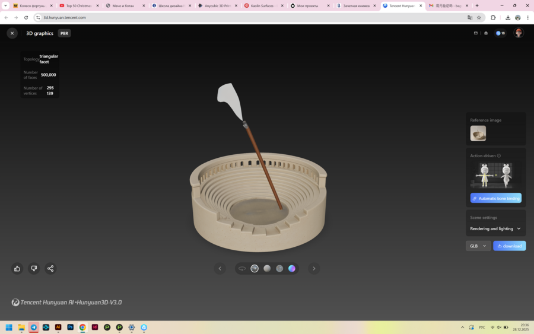Screen dimensions: 534x334
Task: Open the user profile avatar
Action: [x=519, y=33]
